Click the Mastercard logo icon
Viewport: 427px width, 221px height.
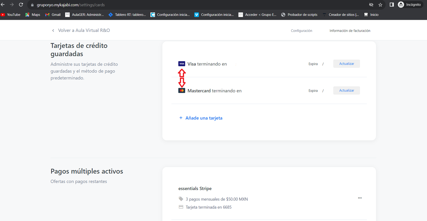tap(181, 91)
